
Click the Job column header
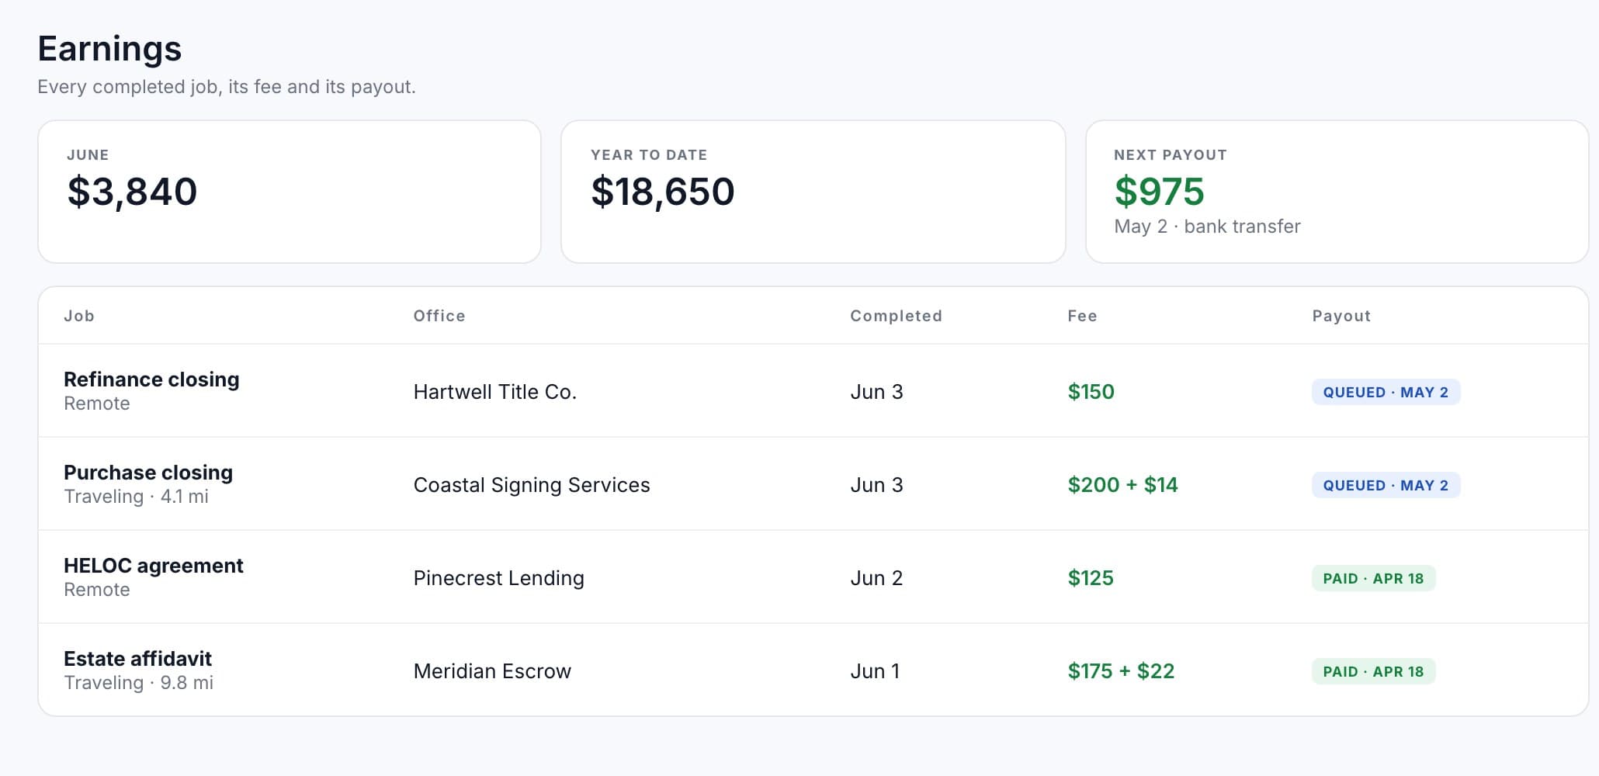coord(79,316)
